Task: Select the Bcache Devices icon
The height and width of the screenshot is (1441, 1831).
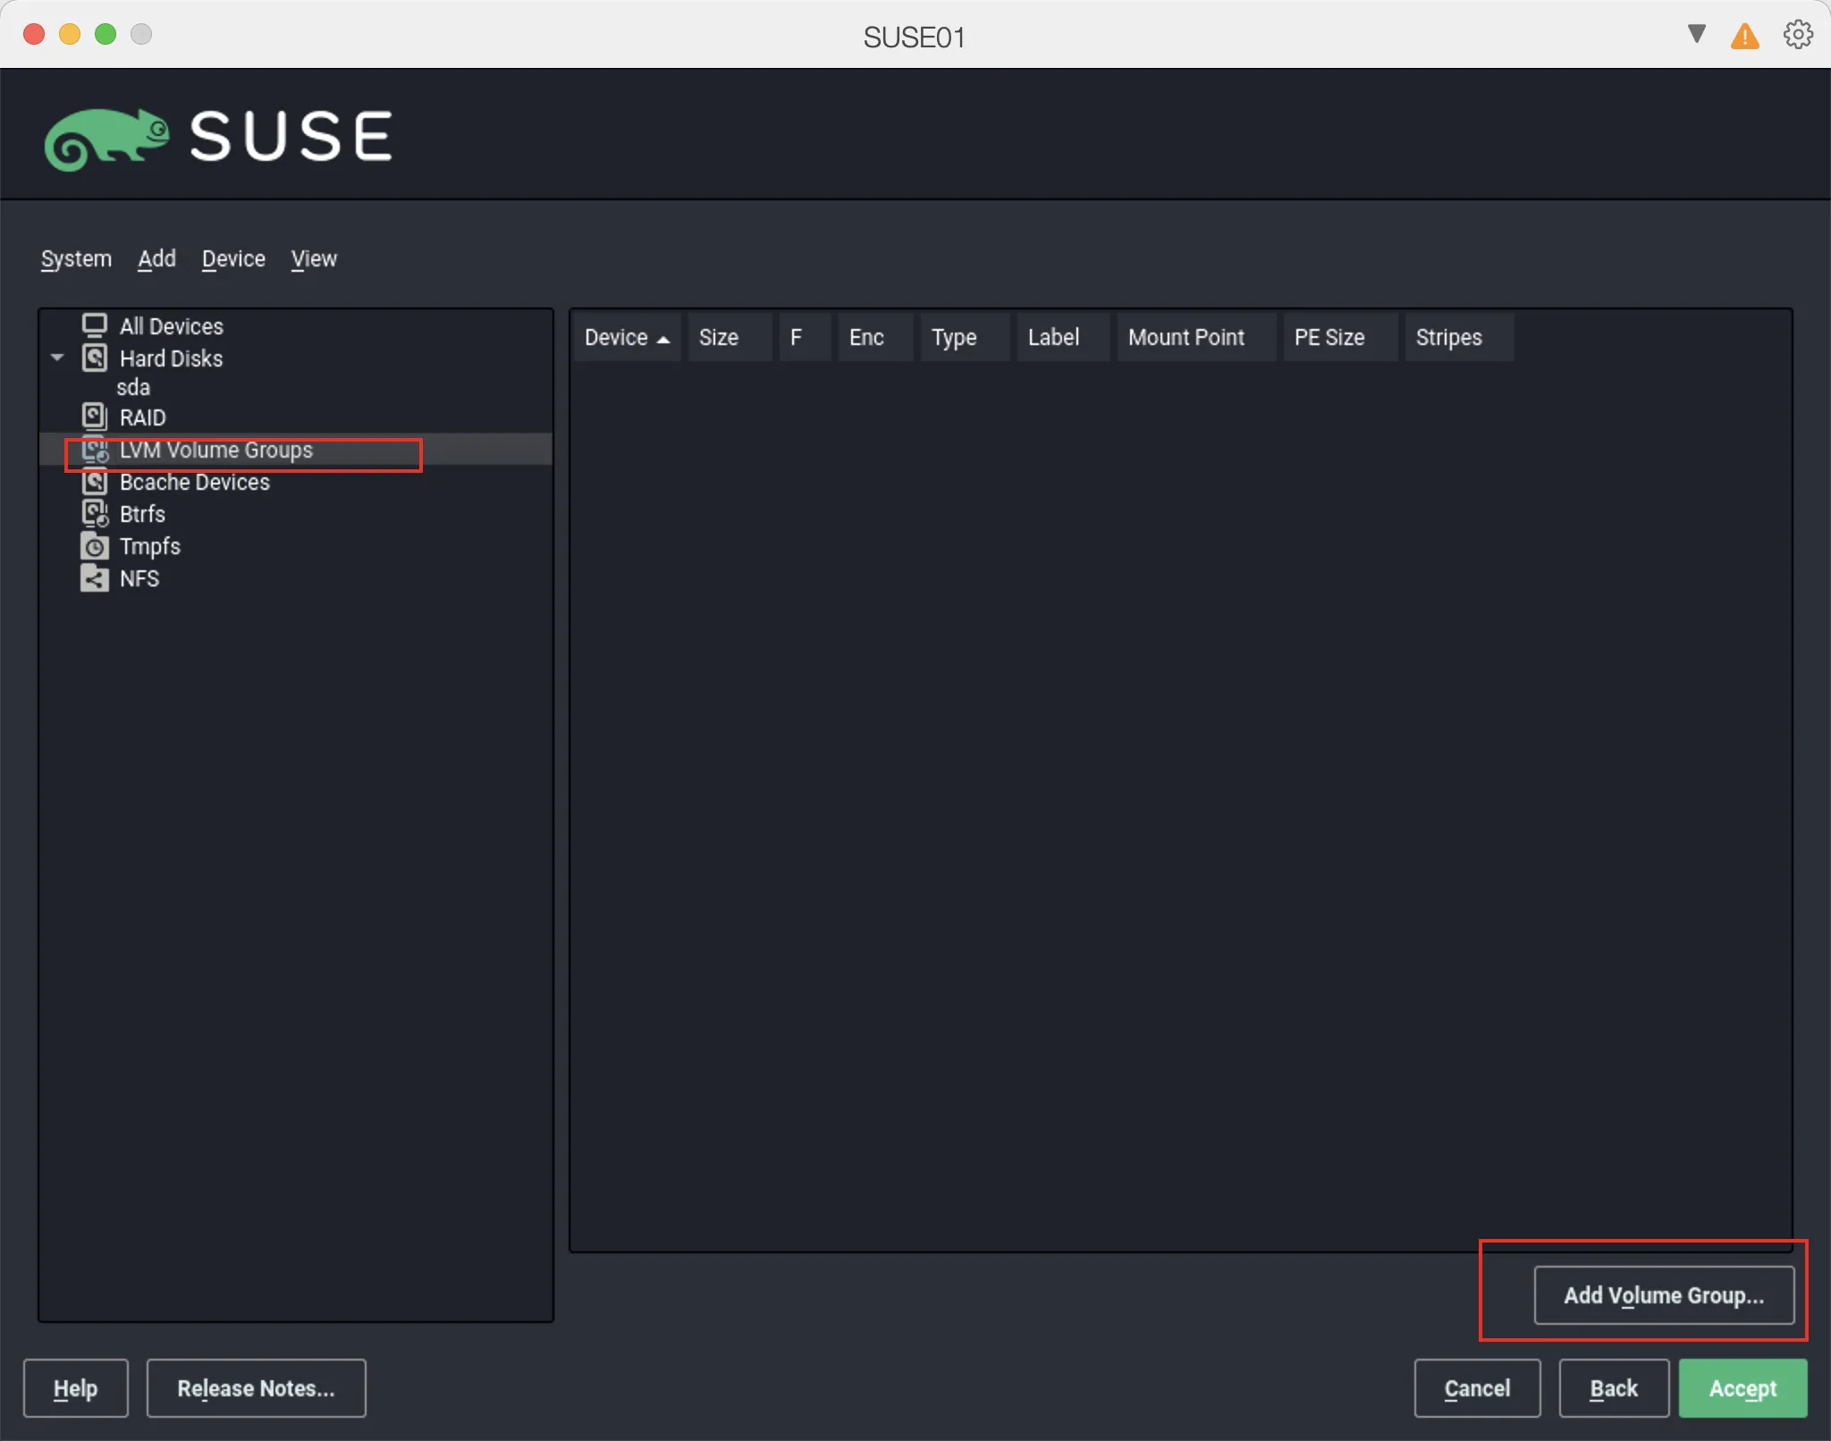Action: pyautogui.click(x=96, y=482)
